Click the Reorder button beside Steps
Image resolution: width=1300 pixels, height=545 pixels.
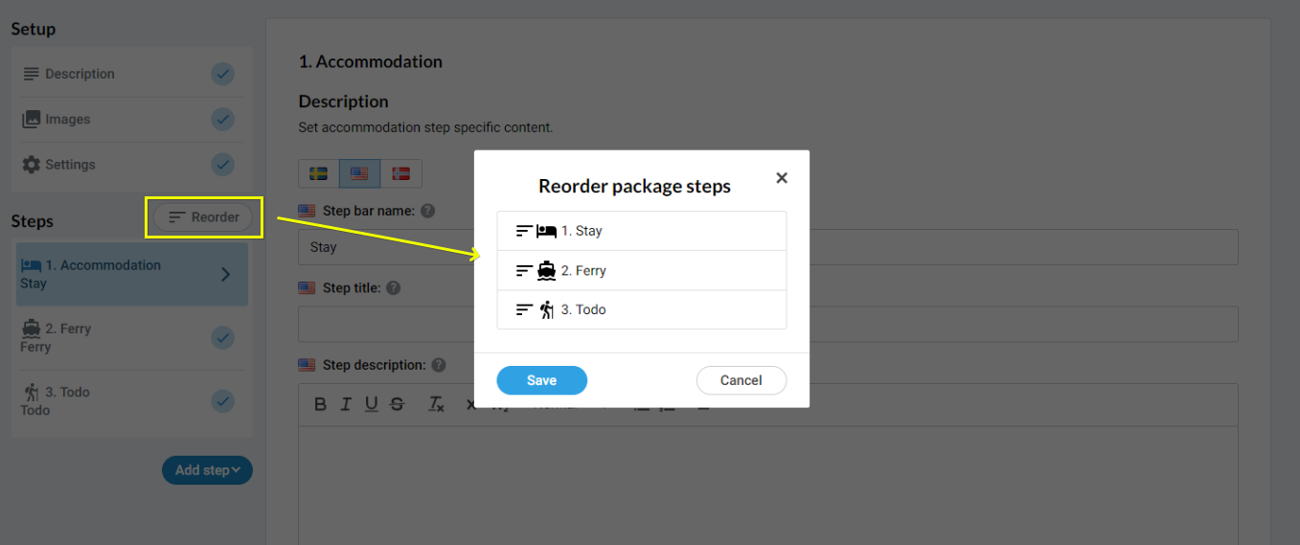click(x=204, y=217)
